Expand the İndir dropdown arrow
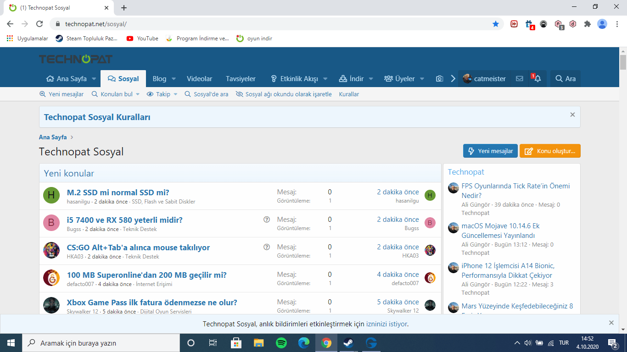 pos(371,79)
